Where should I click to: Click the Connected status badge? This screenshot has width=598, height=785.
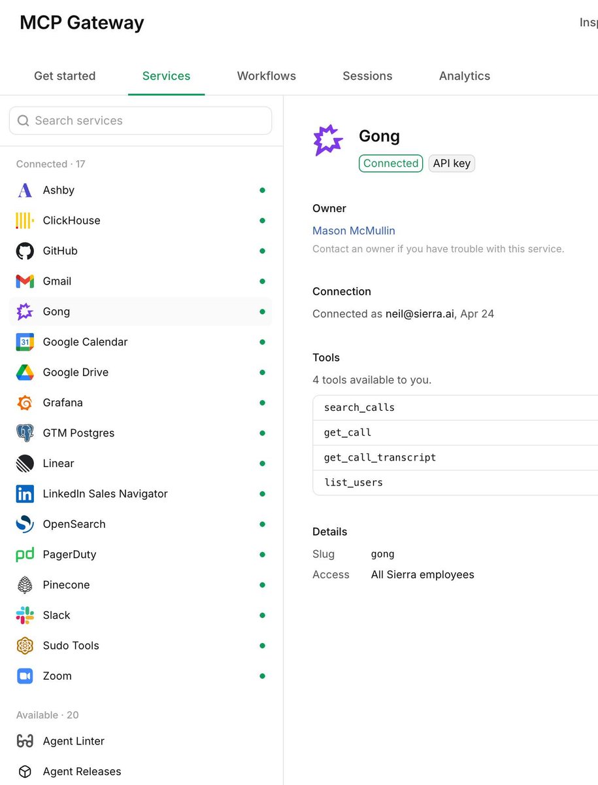(391, 164)
